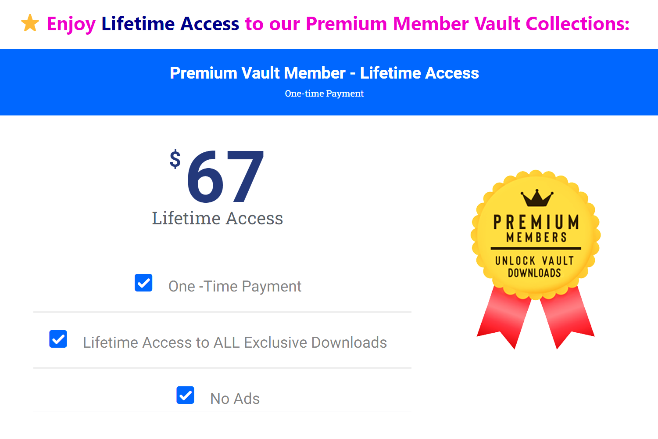Click the 'One-time Payment' subtitle on blue banner
The height and width of the screenshot is (439, 658).
coord(324,94)
